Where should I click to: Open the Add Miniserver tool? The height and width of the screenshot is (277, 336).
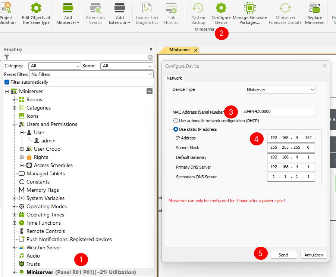click(x=67, y=14)
